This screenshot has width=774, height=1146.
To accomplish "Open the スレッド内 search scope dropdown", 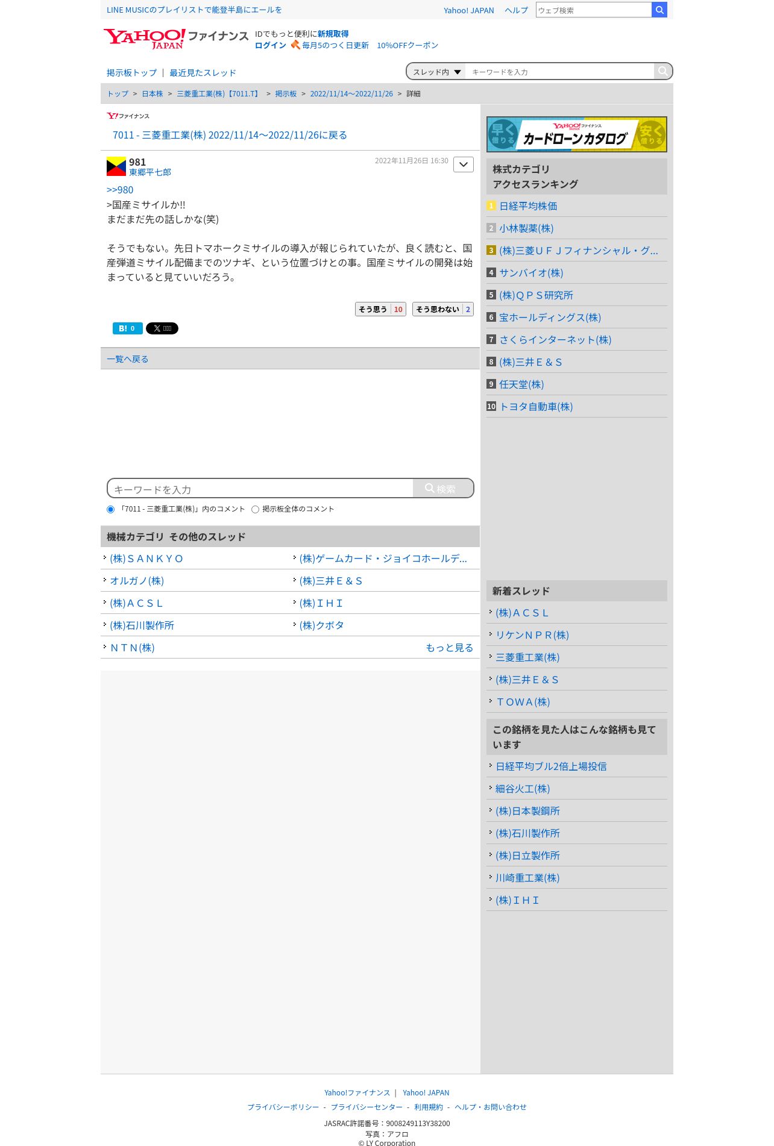I will pyautogui.click(x=436, y=72).
